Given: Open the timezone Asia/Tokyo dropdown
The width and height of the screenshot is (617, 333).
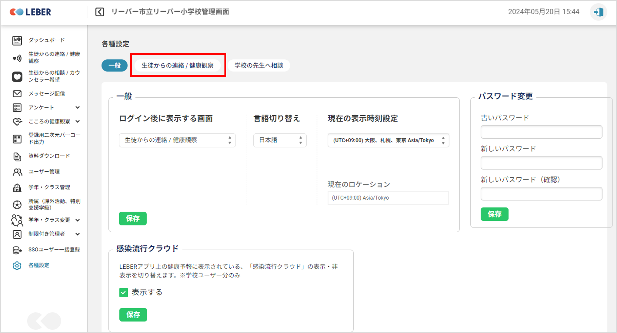Looking at the screenshot, I should coord(388,140).
